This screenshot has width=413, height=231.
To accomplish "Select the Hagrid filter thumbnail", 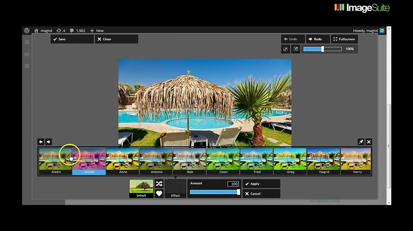I will [x=323, y=161].
